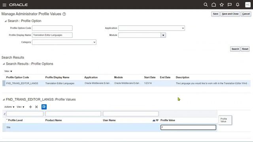Delete the selected profile value row
The image size is (253, 142).
point(36,107)
